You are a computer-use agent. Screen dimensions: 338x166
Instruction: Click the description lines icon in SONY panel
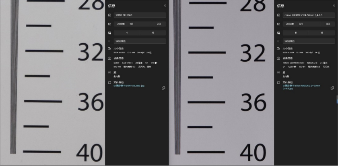coord(109,41)
